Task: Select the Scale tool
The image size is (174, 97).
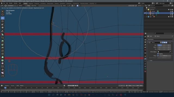Action: (2, 25)
